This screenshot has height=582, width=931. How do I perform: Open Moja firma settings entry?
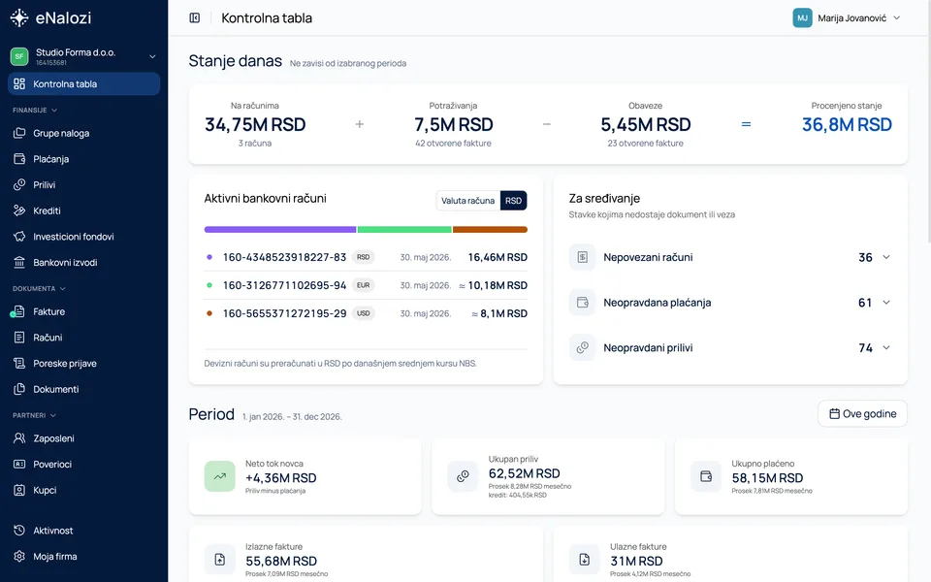pyautogui.click(x=83, y=557)
